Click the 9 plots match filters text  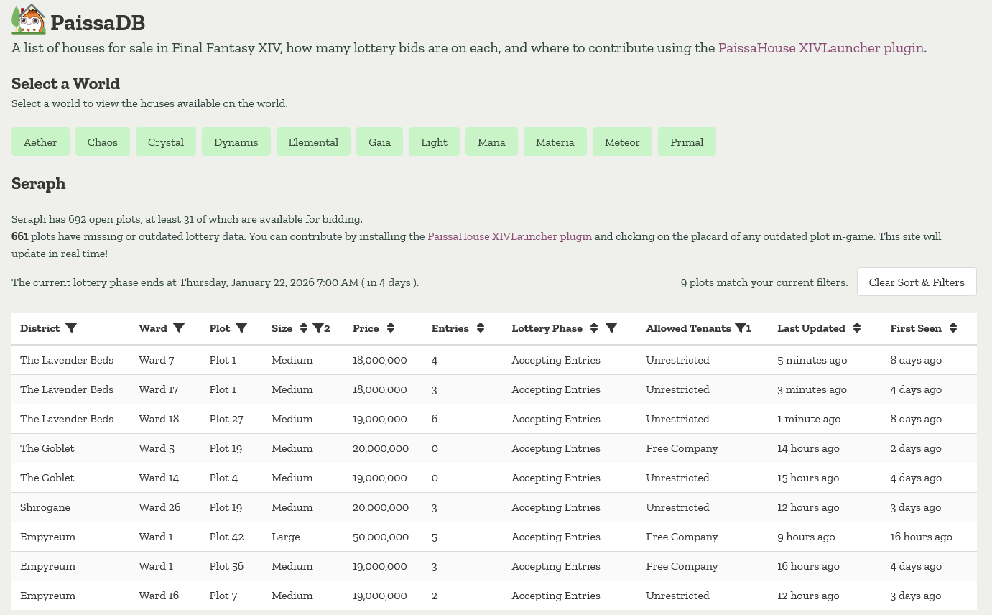pos(764,282)
